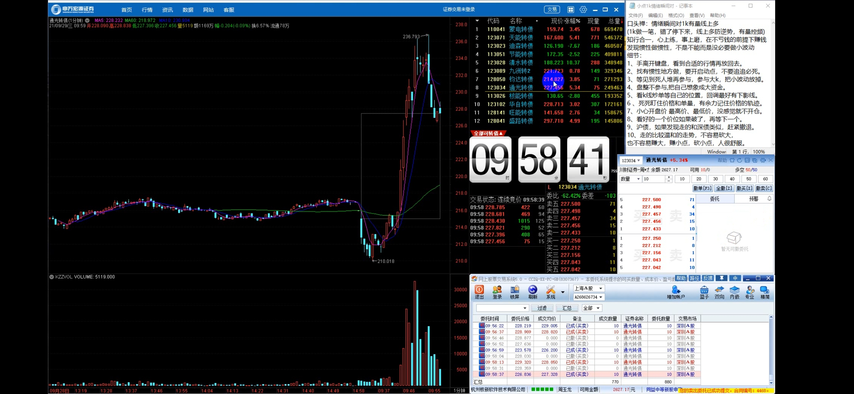Open the 资讯 news menu
Screen dimensions: 854x394
[168, 10]
